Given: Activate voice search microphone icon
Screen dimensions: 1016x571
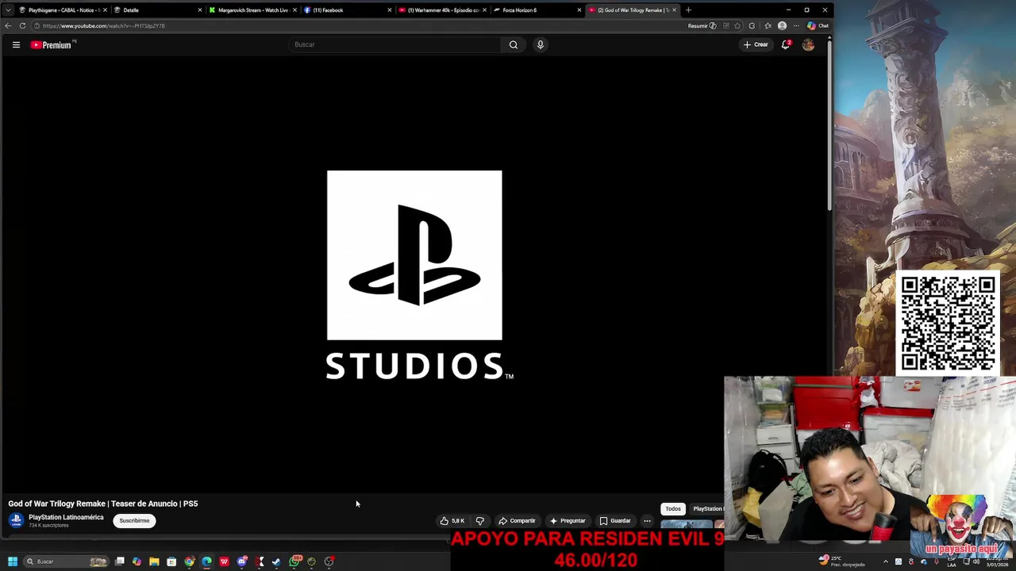Looking at the screenshot, I should click(541, 44).
